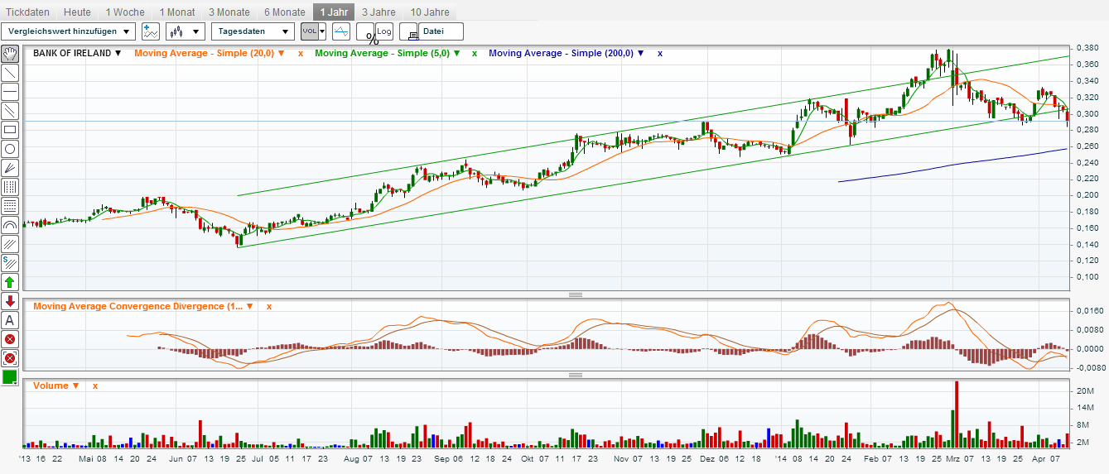1109x474 pixels.
Task: Remove the MACD indicator panel
Action: [269, 306]
